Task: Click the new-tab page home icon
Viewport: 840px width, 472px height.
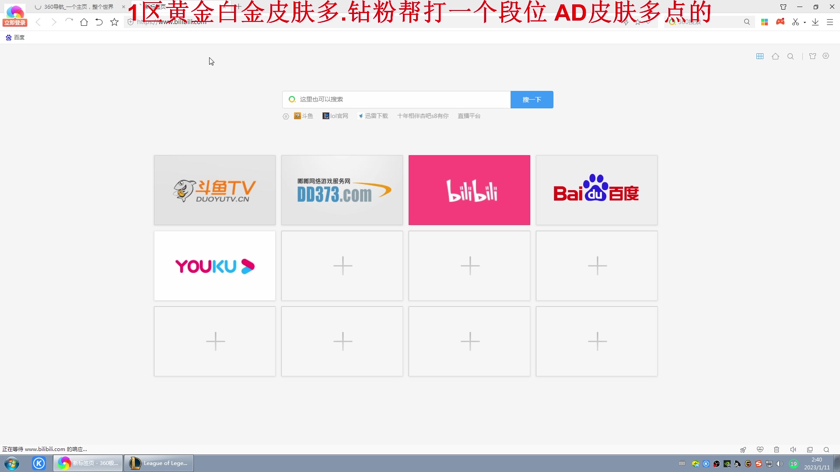Action: [x=775, y=56]
